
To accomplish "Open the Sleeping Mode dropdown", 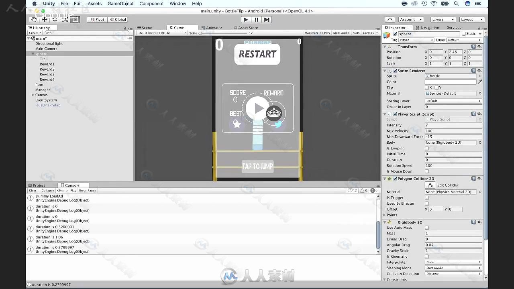I will tap(453, 268).
